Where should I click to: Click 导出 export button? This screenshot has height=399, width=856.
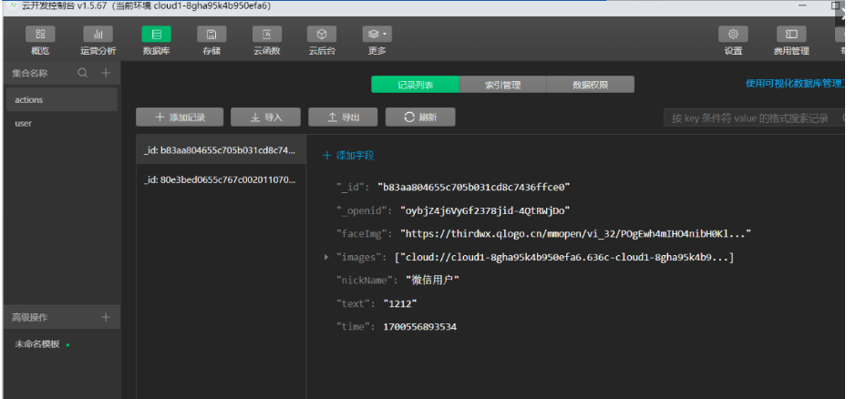coord(343,118)
